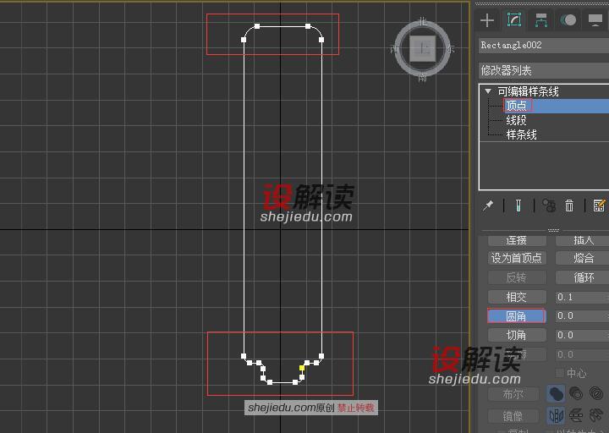
Task: Switch to the Modify panel tab
Action: click(x=514, y=19)
